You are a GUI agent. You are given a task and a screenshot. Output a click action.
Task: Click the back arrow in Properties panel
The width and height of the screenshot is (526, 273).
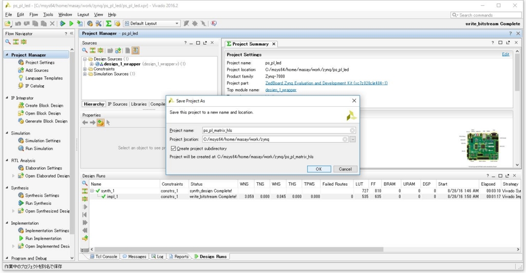pos(85,123)
